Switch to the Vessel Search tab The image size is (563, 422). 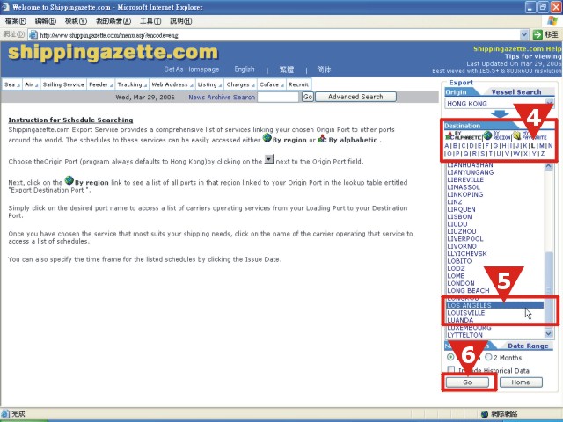coord(516,92)
